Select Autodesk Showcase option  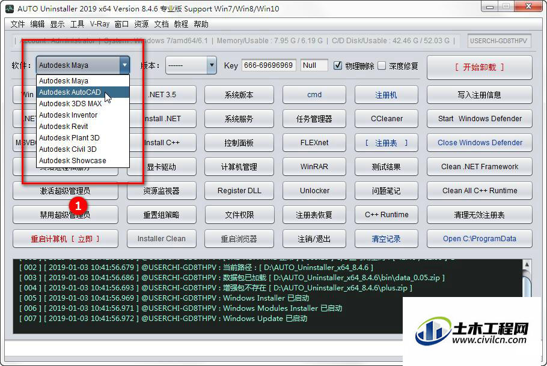[83, 161]
